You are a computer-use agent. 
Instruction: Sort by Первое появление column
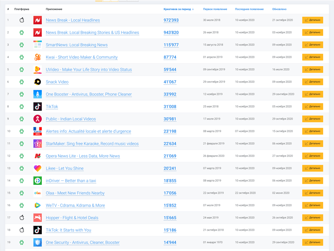(215, 9)
